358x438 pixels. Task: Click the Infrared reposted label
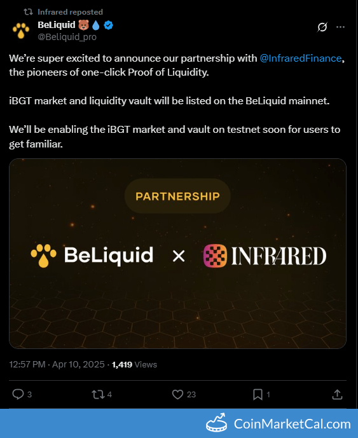coord(70,12)
